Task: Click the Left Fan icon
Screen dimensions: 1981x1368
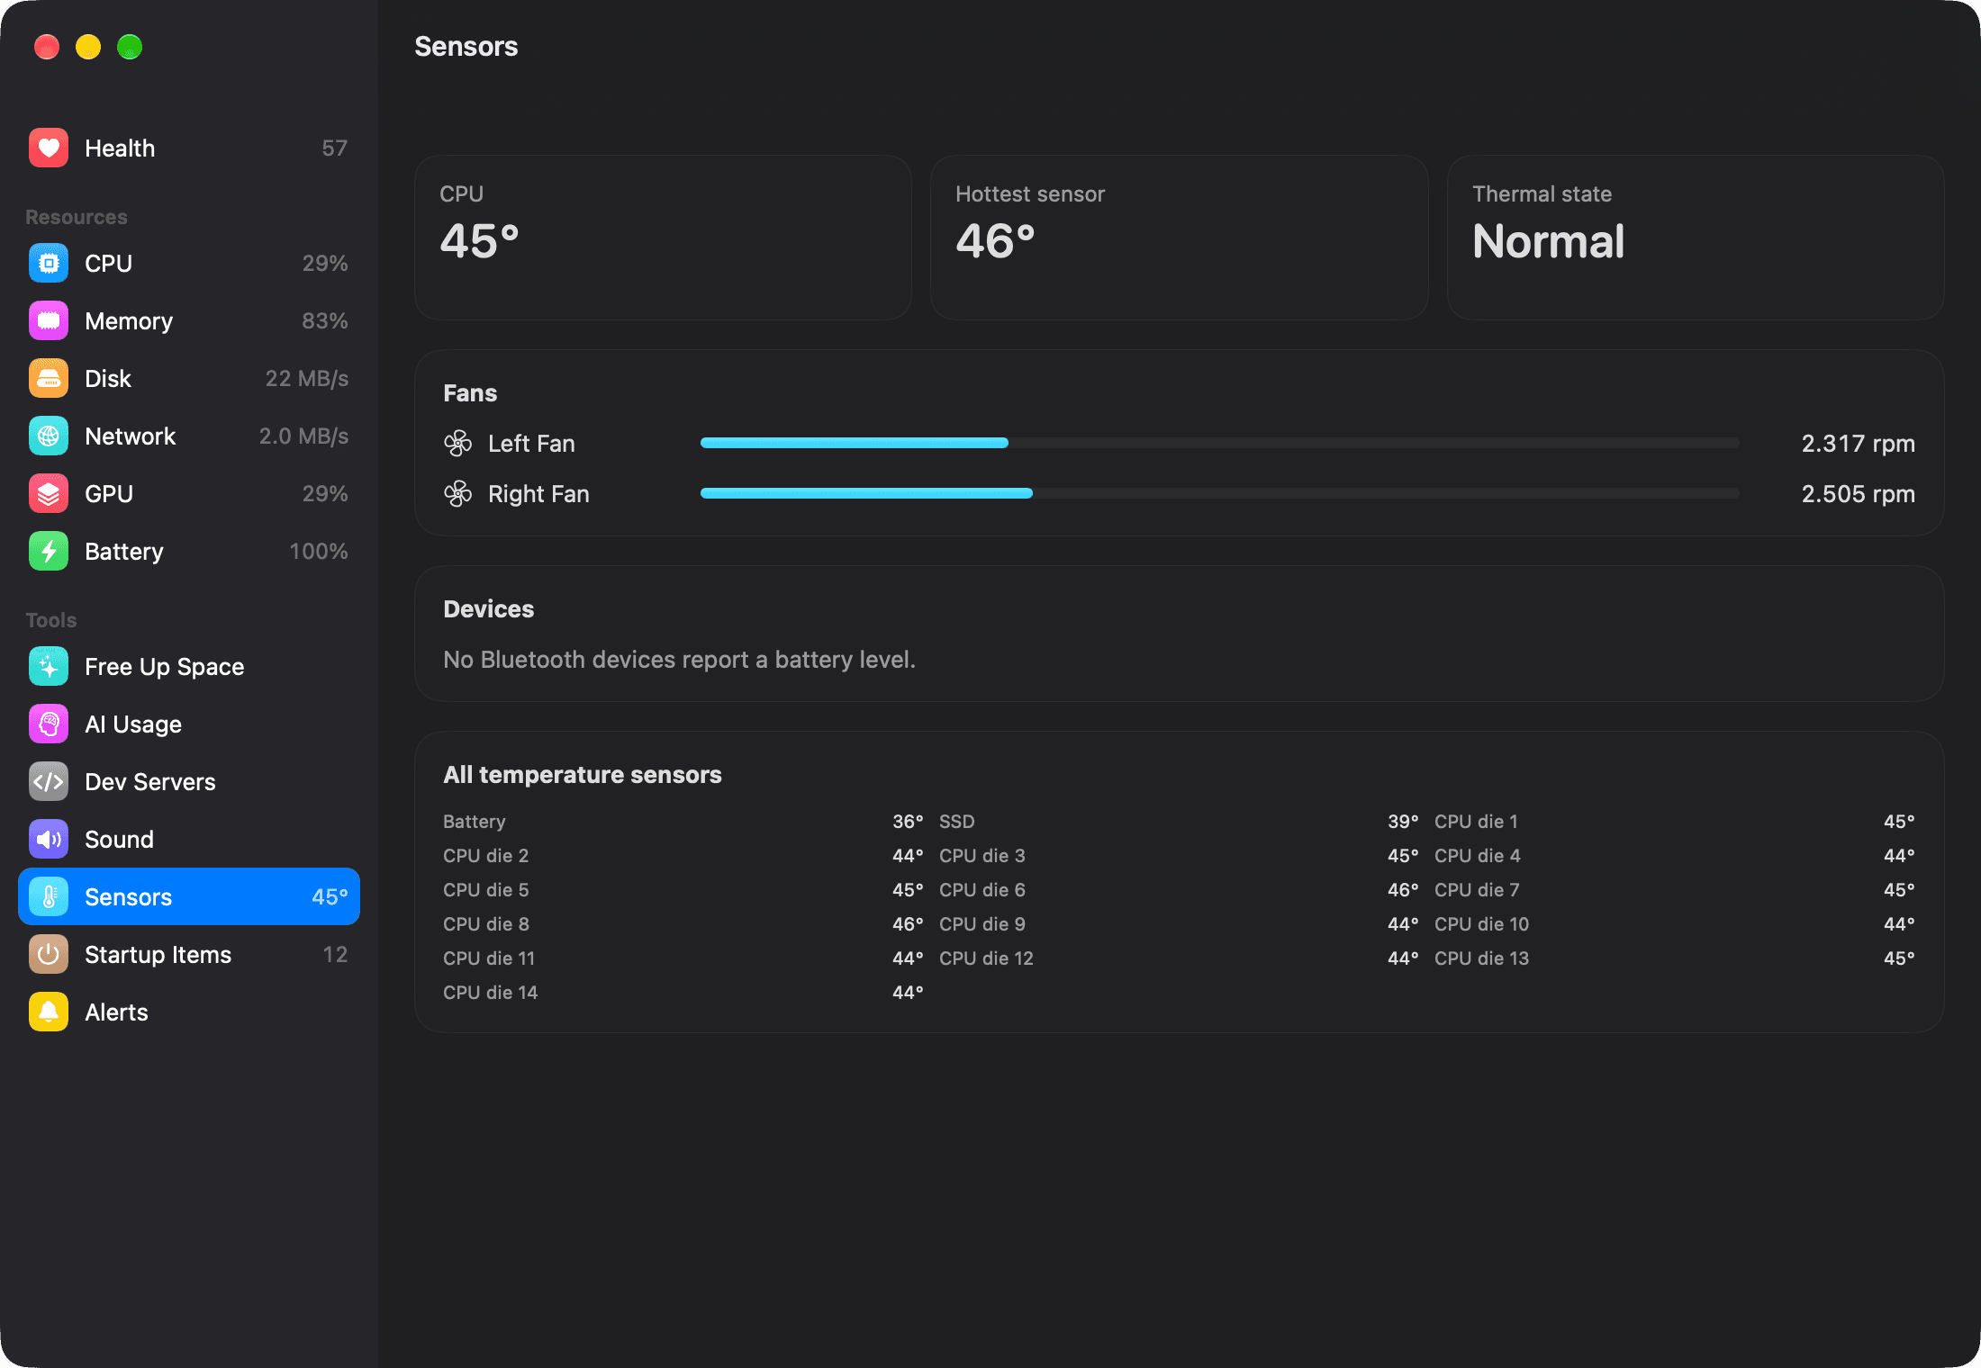Action: [458, 444]
